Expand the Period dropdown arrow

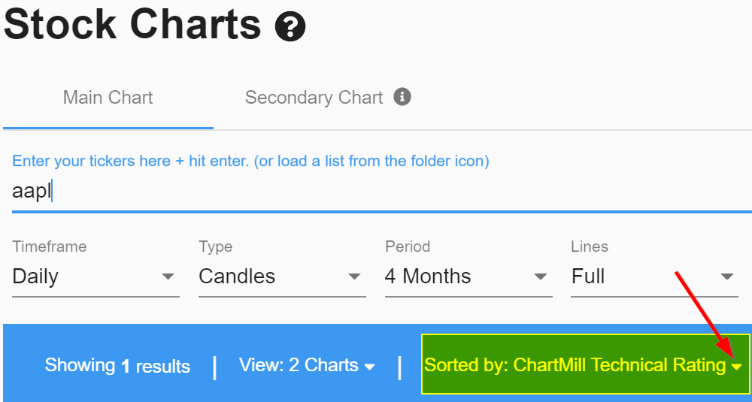(541, 277)
